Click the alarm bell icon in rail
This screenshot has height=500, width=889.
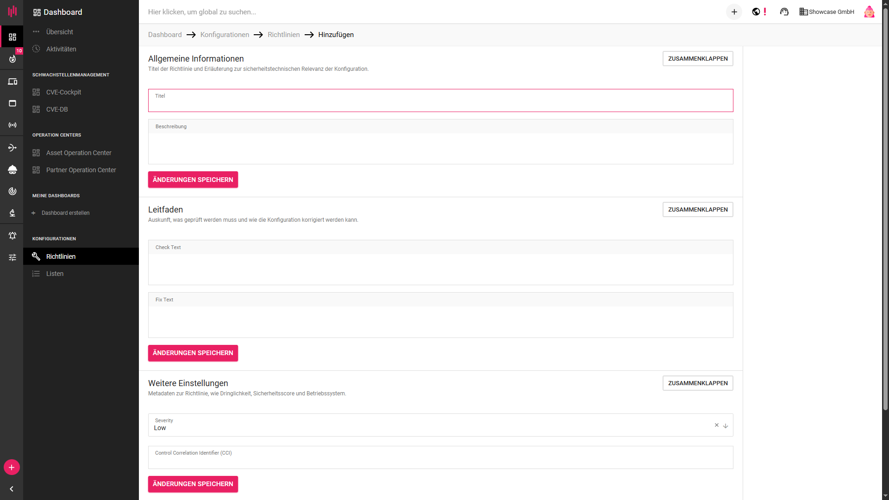click(13, 236)
